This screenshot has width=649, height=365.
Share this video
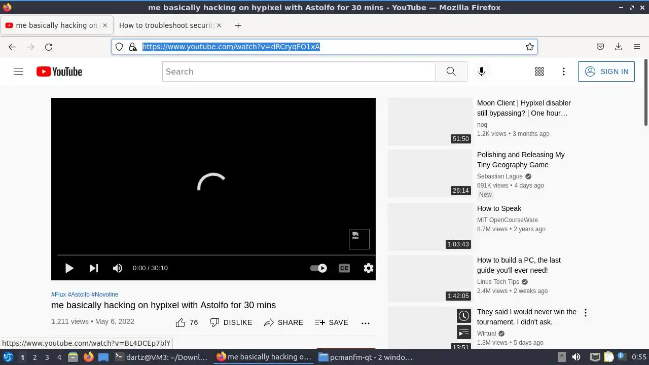coord(283,322)
